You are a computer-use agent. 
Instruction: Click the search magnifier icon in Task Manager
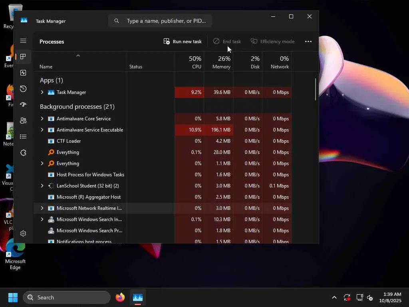point(117,21)
